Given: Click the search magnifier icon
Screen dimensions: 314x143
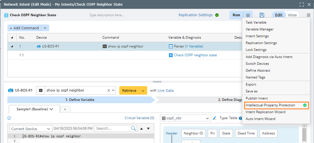Looking at the screenshot, I should pos(134,129).
